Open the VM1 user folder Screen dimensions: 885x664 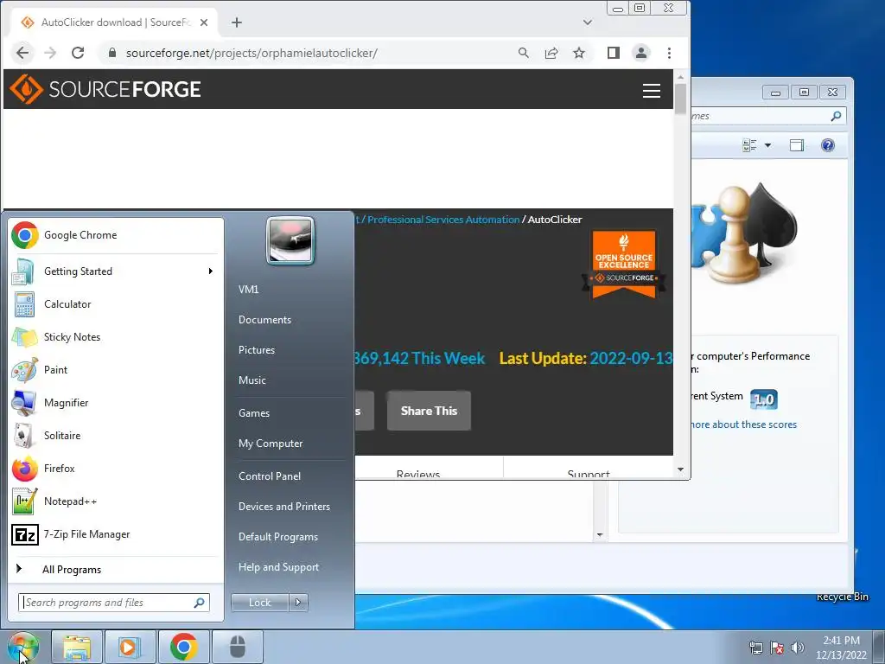coord(248,289)
